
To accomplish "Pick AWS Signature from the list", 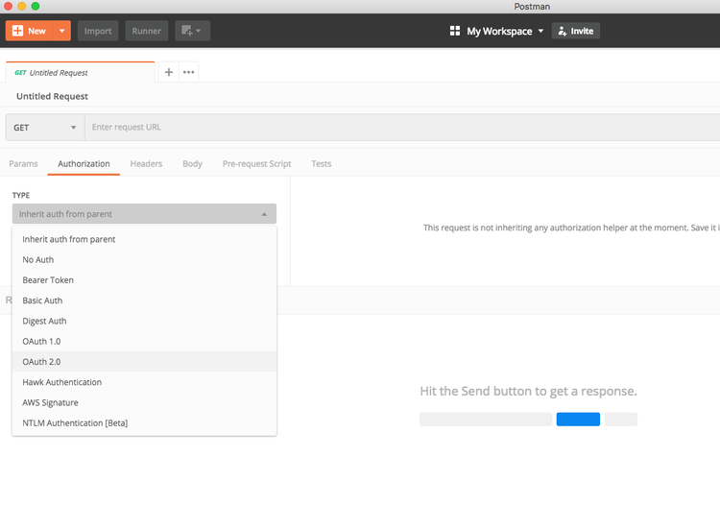I will (x=50, y=402).
